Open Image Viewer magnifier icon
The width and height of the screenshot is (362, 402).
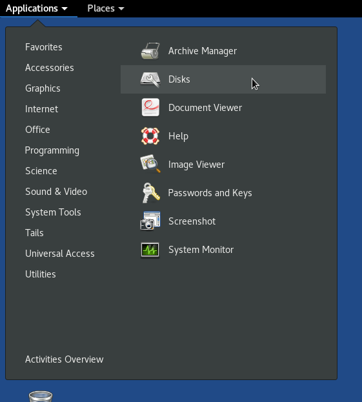click(150, 164)
